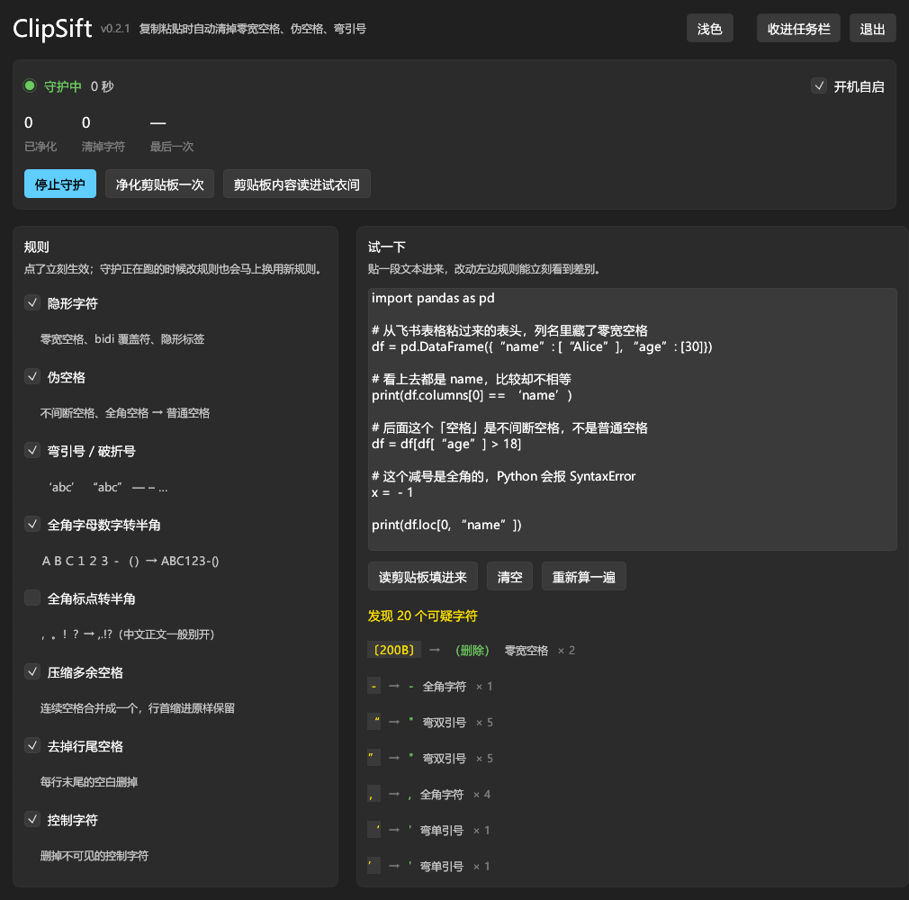Image resolution: width=909 pixels, height=900 pixels.
Task: Toggle the 全角字母数字转半角 checkbox
Action: 32,524
